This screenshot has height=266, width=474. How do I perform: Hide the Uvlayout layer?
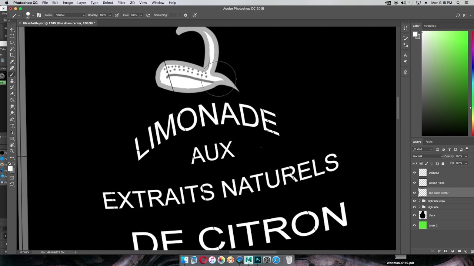pos(414,173)
